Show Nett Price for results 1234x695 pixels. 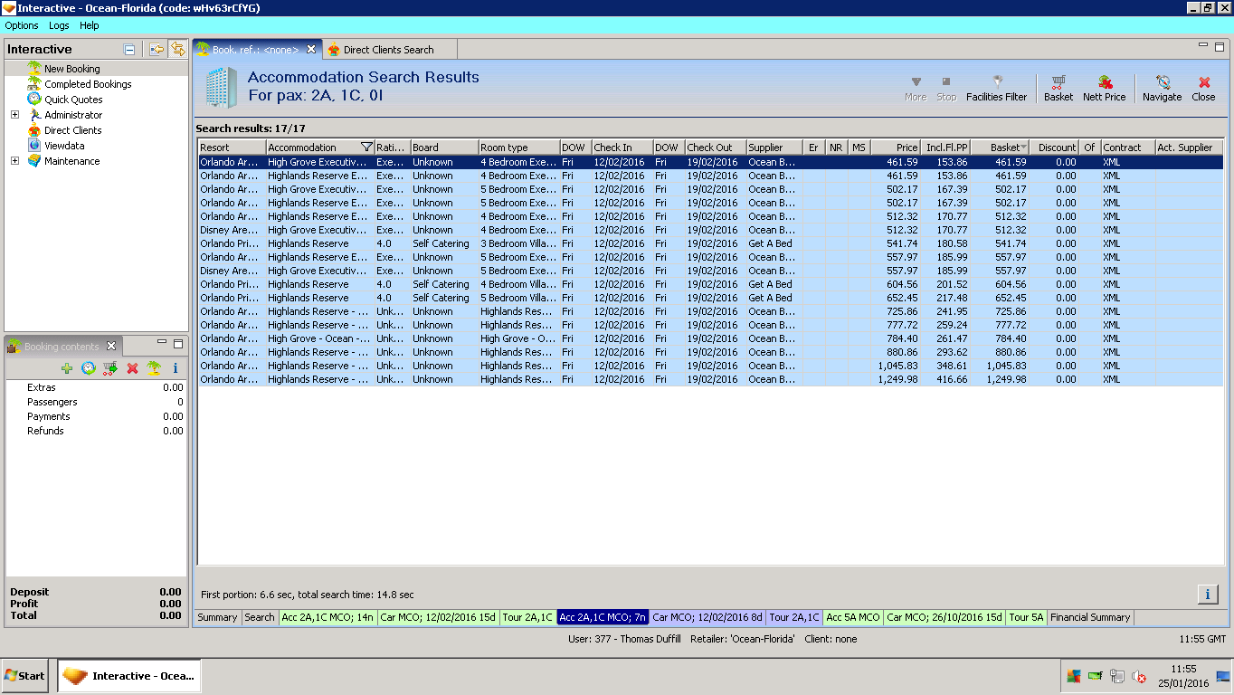[1104, 88]
